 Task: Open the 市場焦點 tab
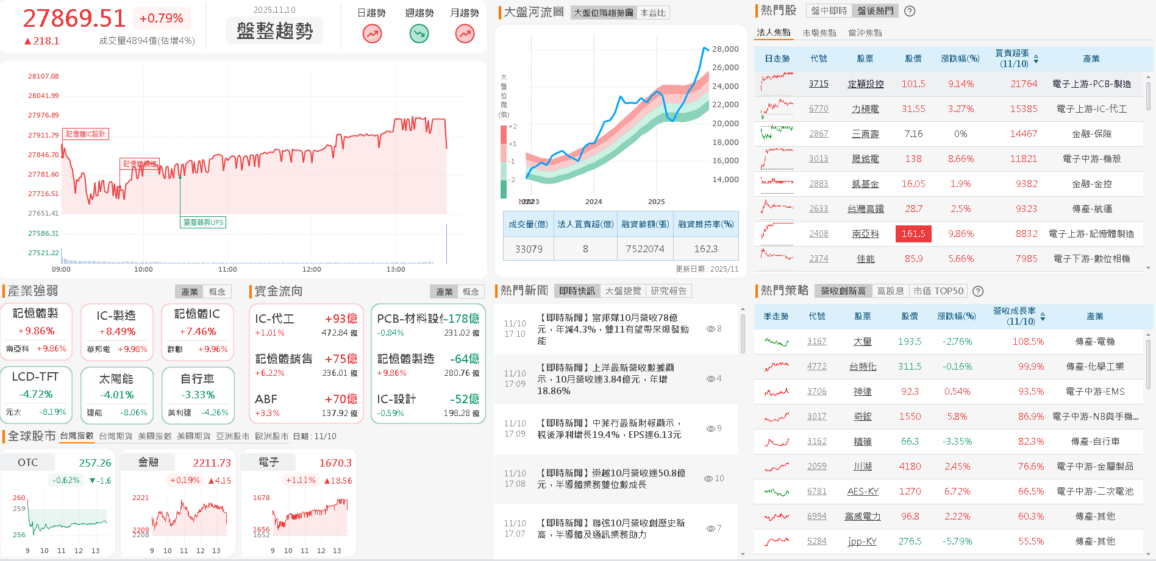(x=819, y=32)
